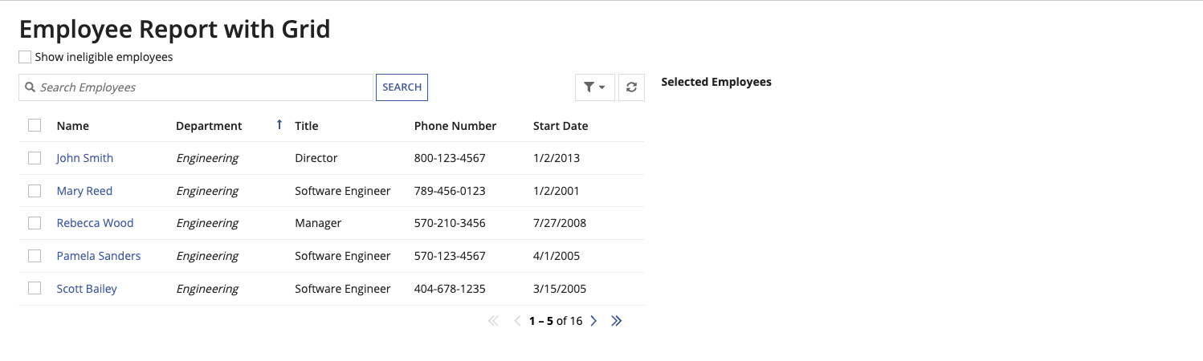
Task: Sort by the Phone Number column header
Action: pyautogui.click(x=455, y=126)
